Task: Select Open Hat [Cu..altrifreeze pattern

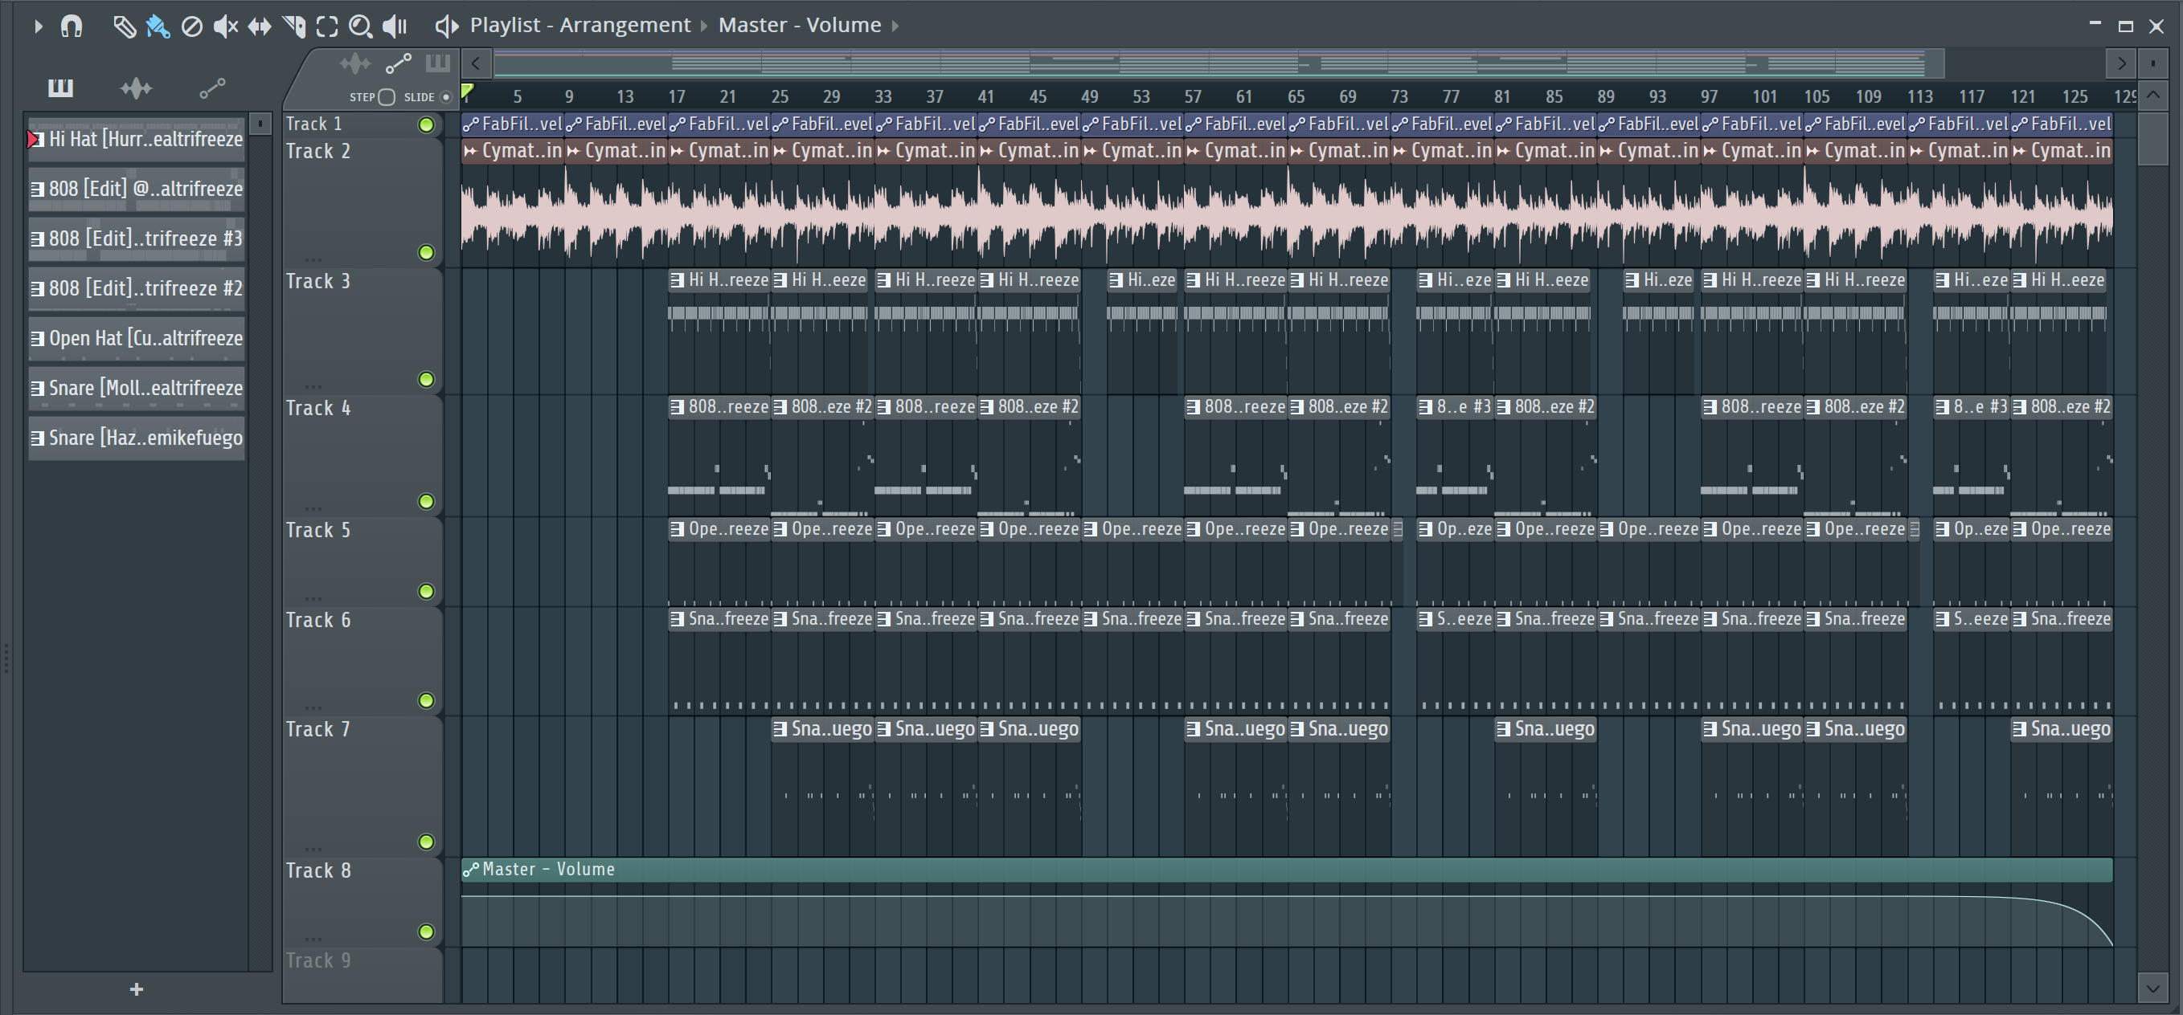Action: click(x=137, y=339)
